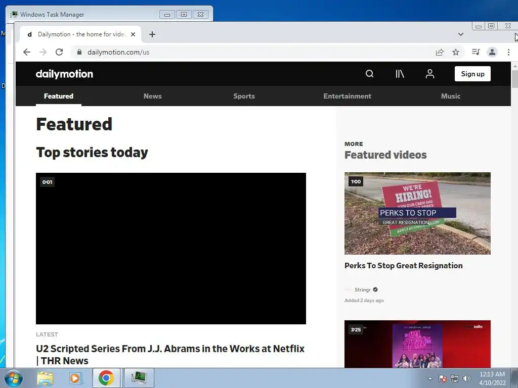Open U2 Scripted Series article headline
The image size is (518, 388).
(x=170, y=355)
